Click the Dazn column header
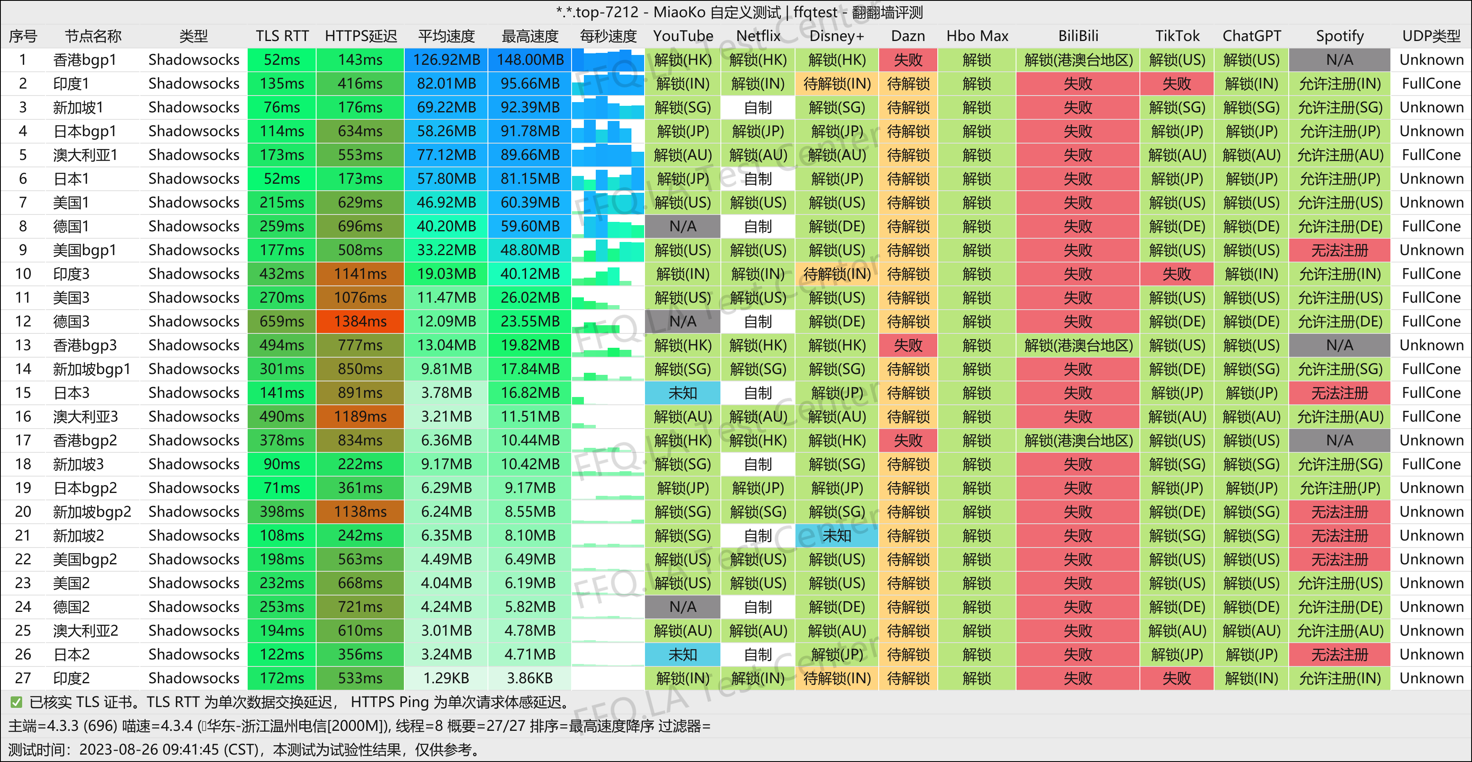1472x762 pixels. 907,36
